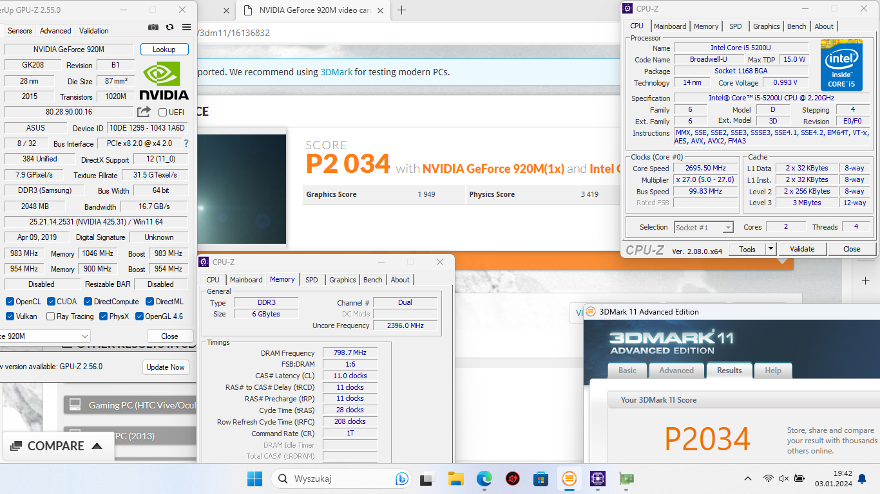The image size is (880, 494).
Task: Click the GPU-Z refresh arrows icon
Action: click(x=170, y=27)
